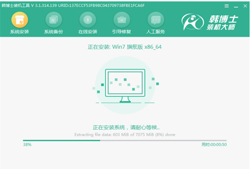Image resolution: width=251 pixels, height=169 pixels.
Task: Click the 系统安装 label text
Action: click(19, 32)
